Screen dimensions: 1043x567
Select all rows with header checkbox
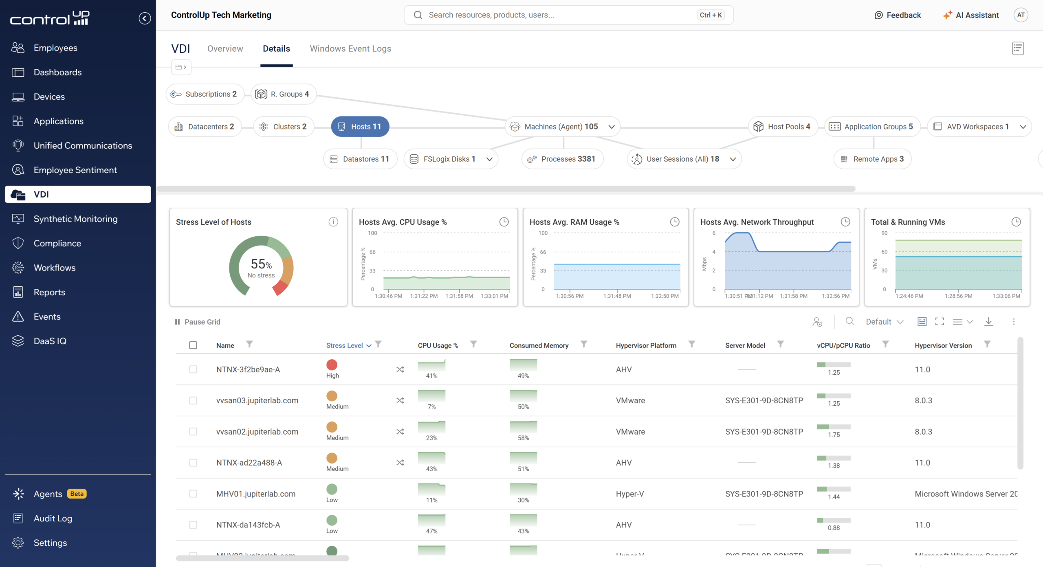point(193,345)
